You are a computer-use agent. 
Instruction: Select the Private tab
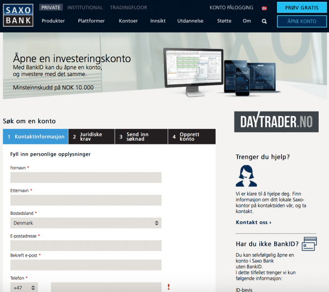[x=51, y=8]
